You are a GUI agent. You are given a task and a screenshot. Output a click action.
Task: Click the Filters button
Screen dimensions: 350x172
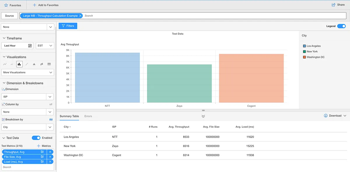coord(68,26)
